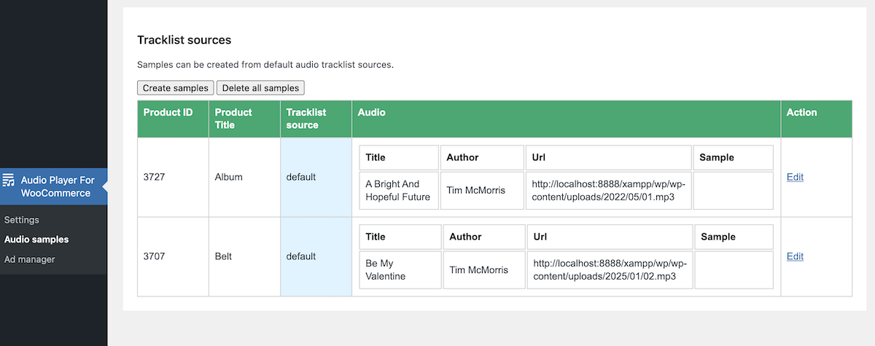875x346 pixels.
Task: Click the Audio column header
Action: click(371, 113)
